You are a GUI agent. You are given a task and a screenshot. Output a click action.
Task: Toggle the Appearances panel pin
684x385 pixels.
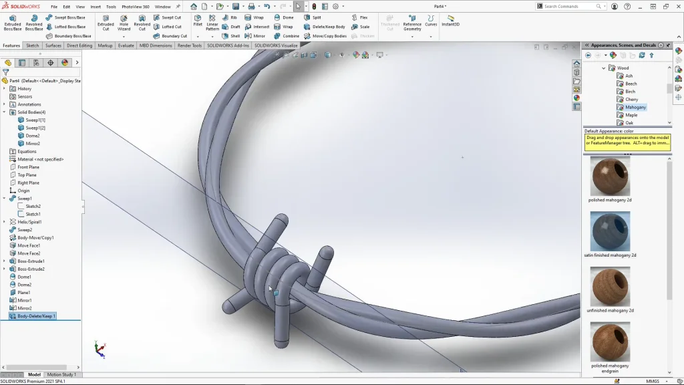(x=668, y=45)
